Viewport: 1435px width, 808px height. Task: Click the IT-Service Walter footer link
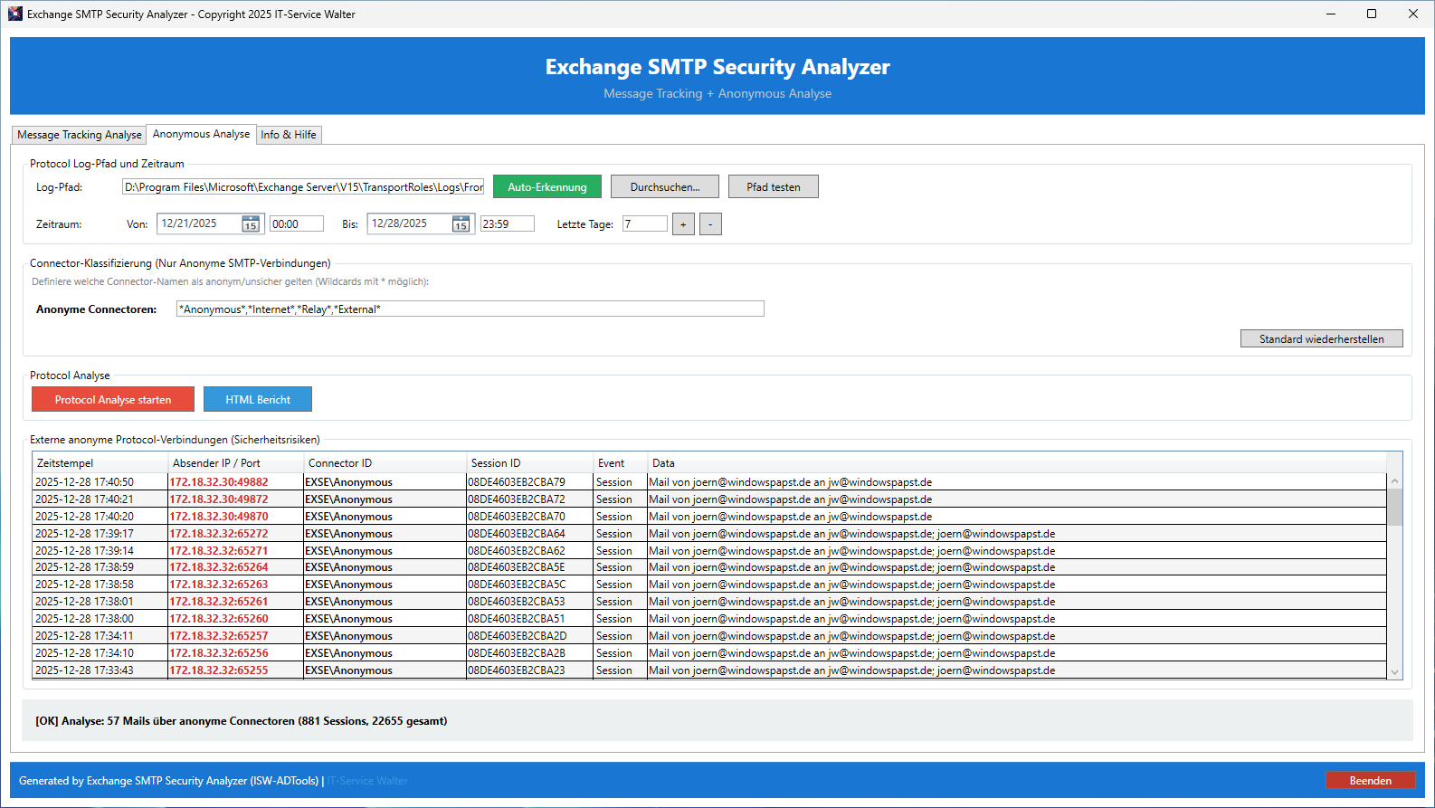click(367, 781)
